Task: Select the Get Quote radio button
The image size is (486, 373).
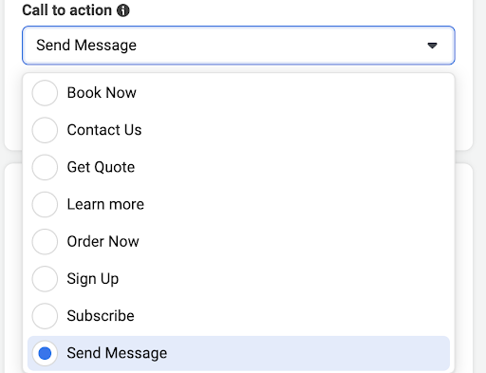Action: click(x=45, y=167)
